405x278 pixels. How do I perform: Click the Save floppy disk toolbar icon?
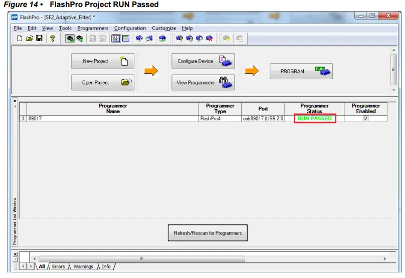(39, 39)
